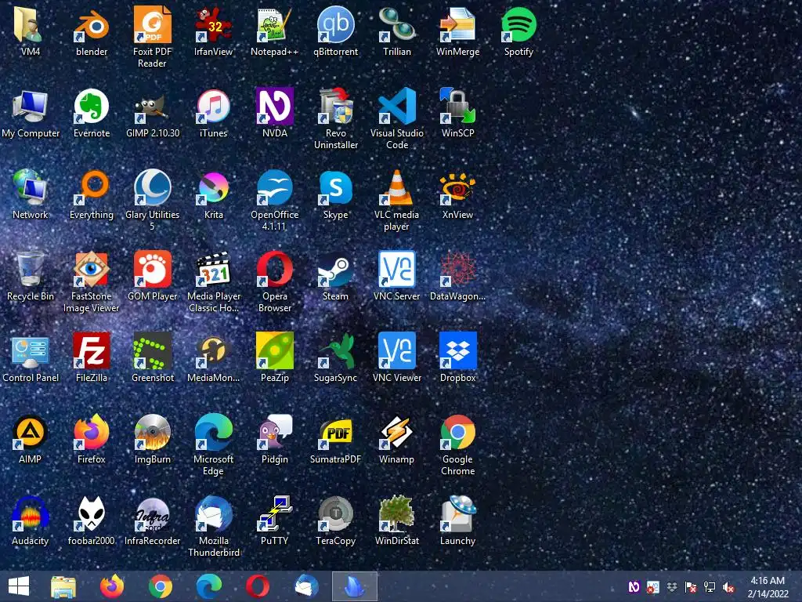Select FastStone Image Viewer icon
This screenshot has width=802, height=602.
92,269
